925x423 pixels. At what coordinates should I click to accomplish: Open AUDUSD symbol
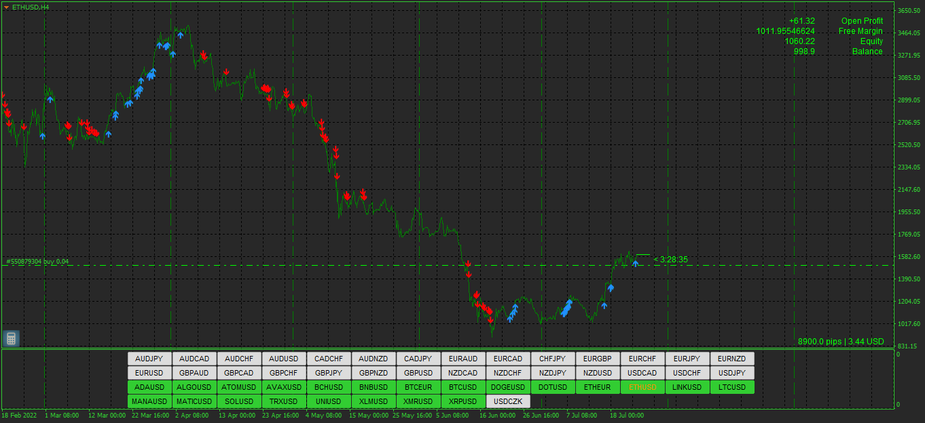(283, 359)
